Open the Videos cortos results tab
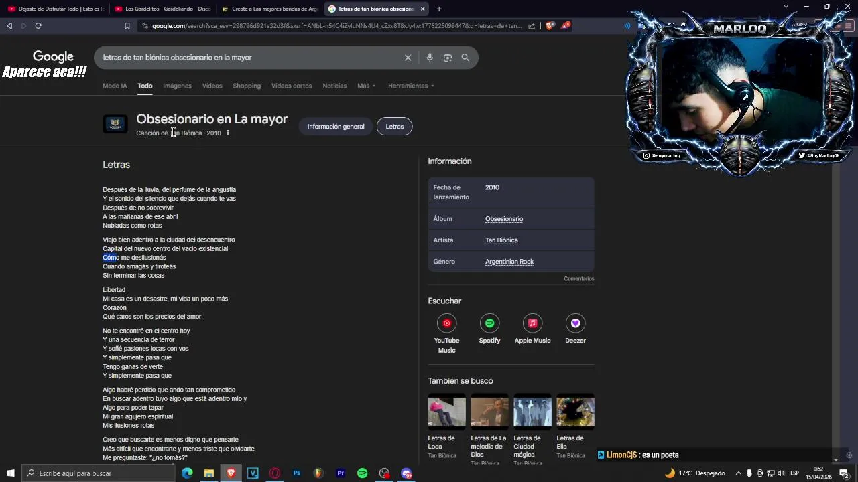This screenshot has height=482, width=858. pos(292,86)
